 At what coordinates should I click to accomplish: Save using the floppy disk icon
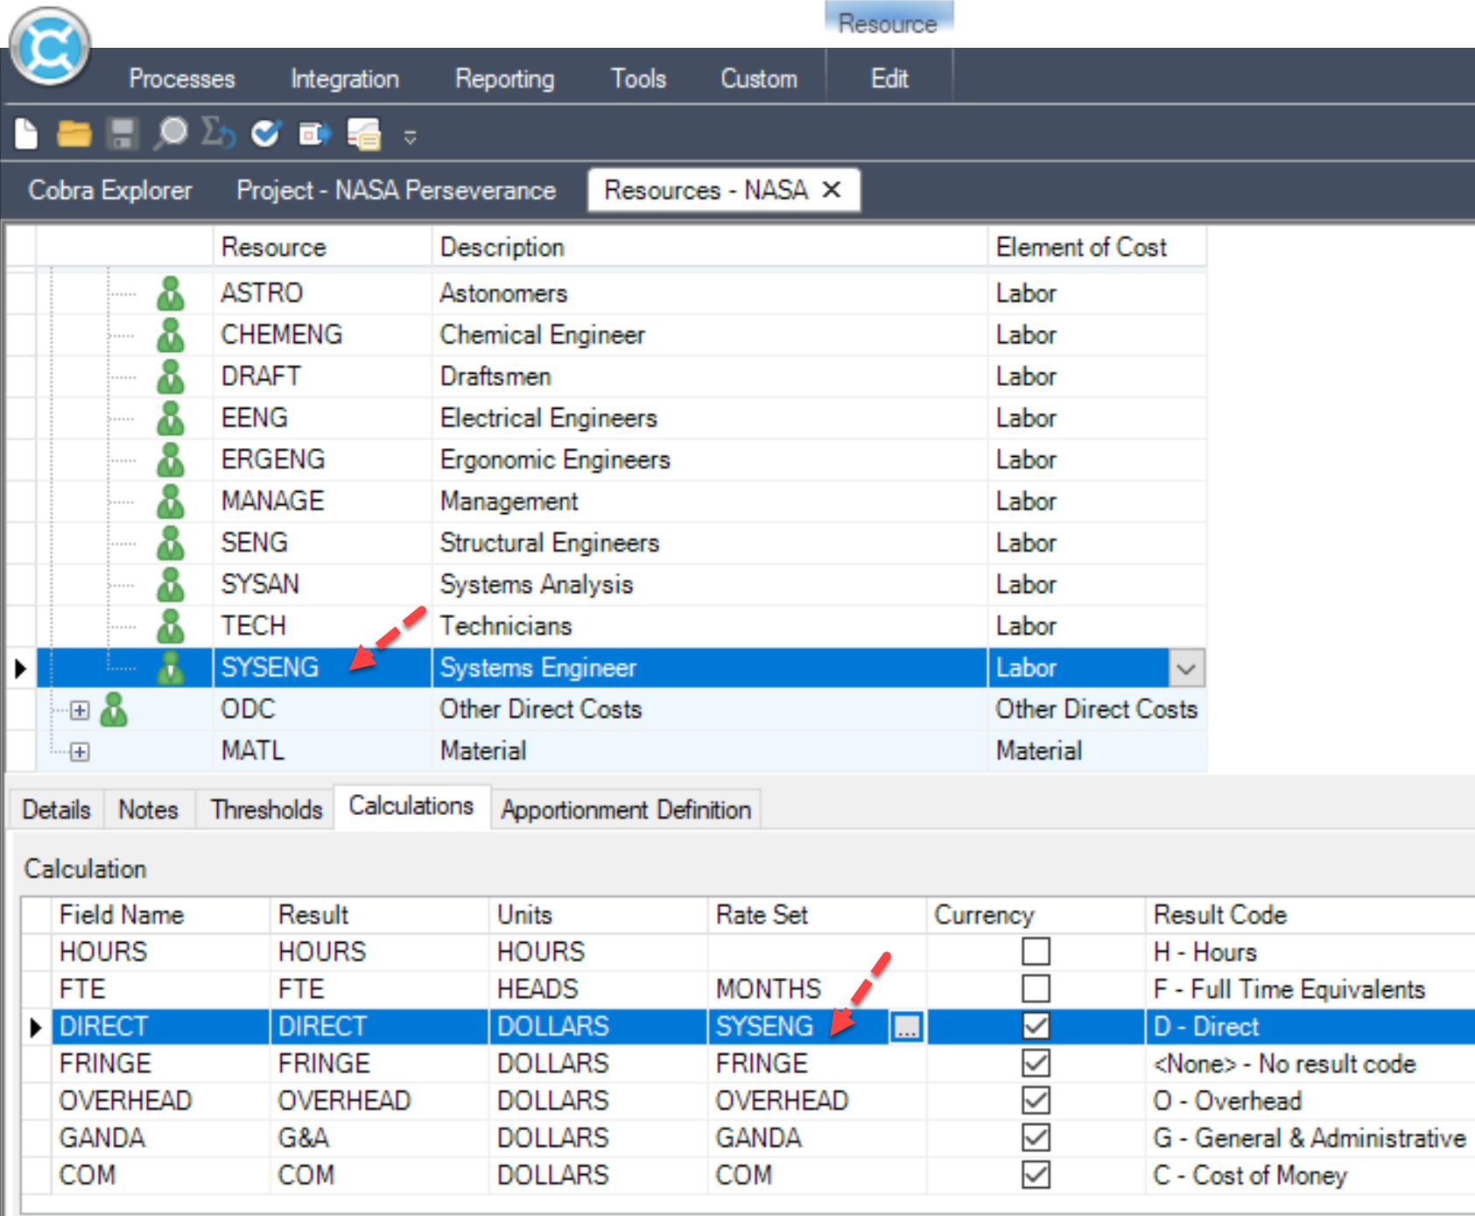point(123,134)
